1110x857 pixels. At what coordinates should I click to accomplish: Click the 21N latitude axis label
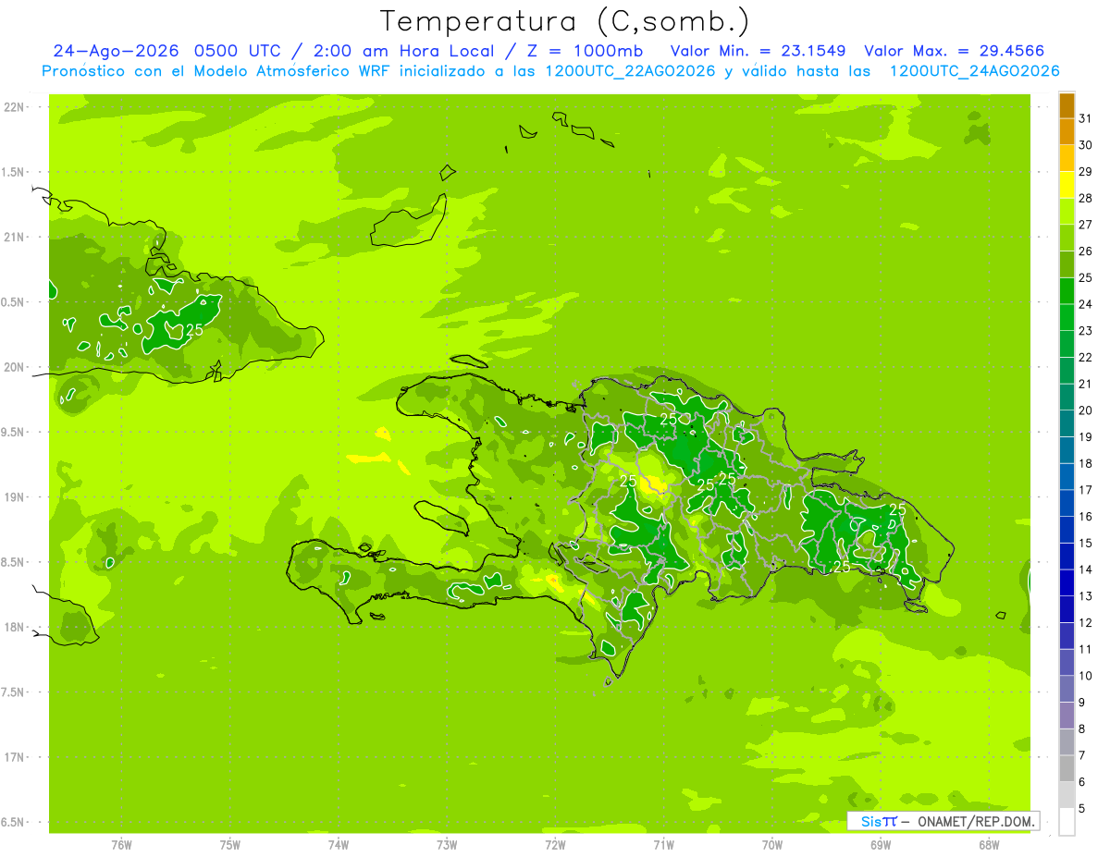click(15, 238)
